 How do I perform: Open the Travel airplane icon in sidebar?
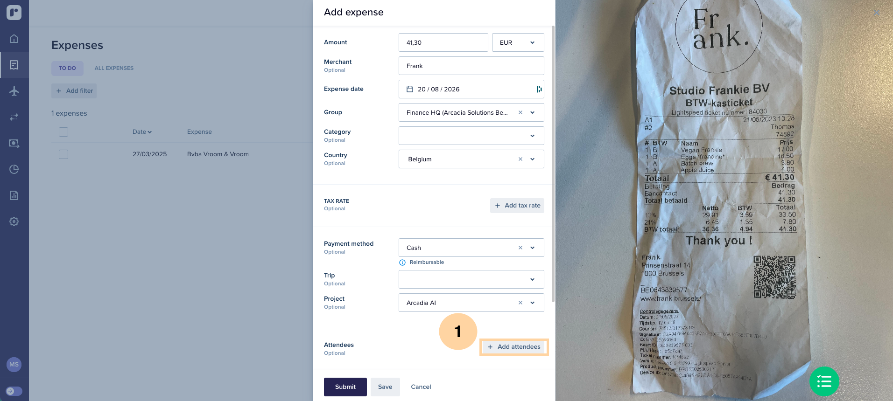pos(14,91)
